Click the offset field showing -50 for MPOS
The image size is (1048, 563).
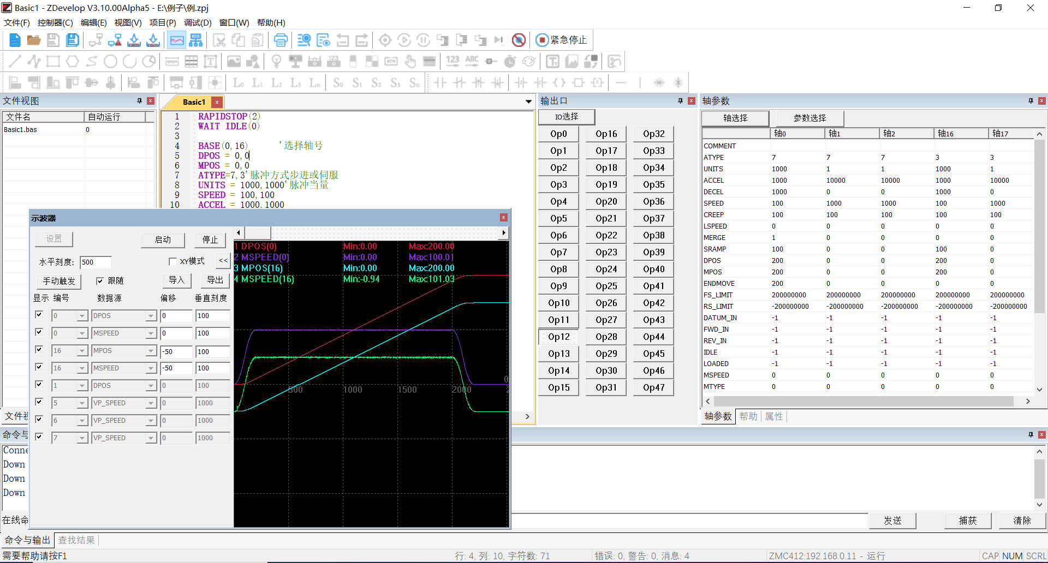pos(176,352)
